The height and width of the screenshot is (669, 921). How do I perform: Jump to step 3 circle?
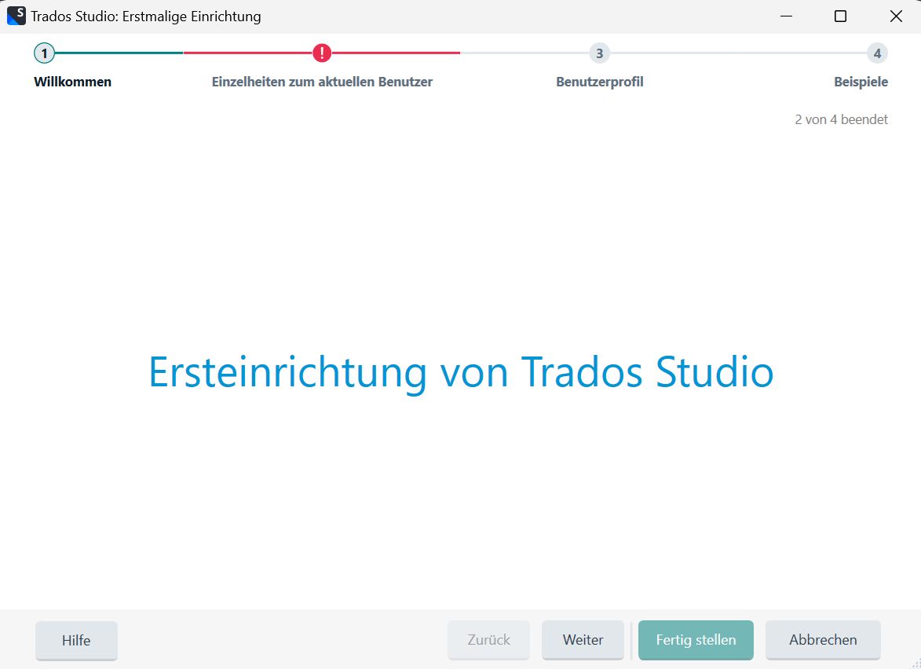coord(599,53)
